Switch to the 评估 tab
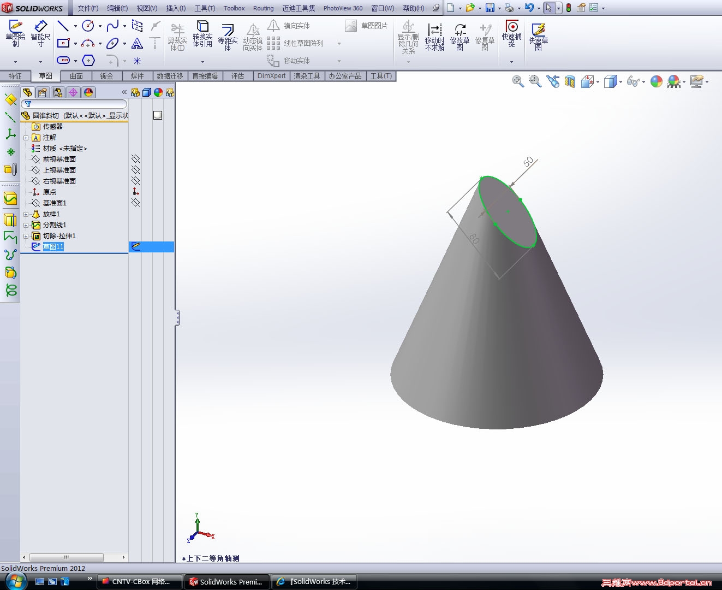 pyautogui.click(x=237, y=76)
